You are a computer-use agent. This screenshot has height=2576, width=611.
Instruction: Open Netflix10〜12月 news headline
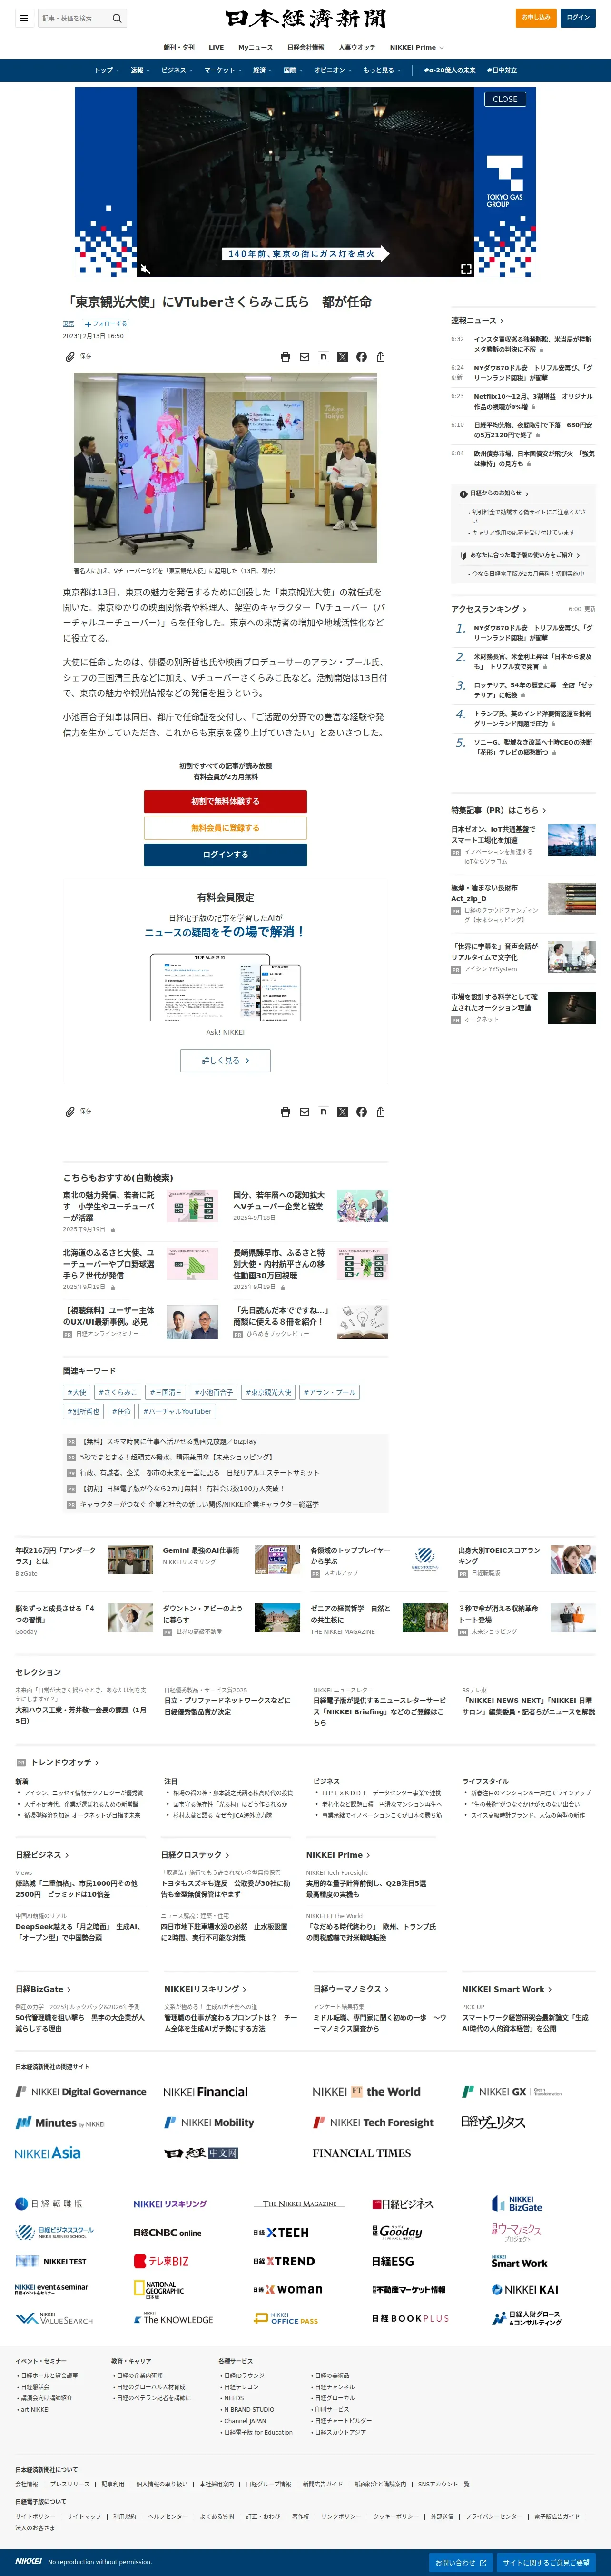pyautogui.click(x=533, y=402)
